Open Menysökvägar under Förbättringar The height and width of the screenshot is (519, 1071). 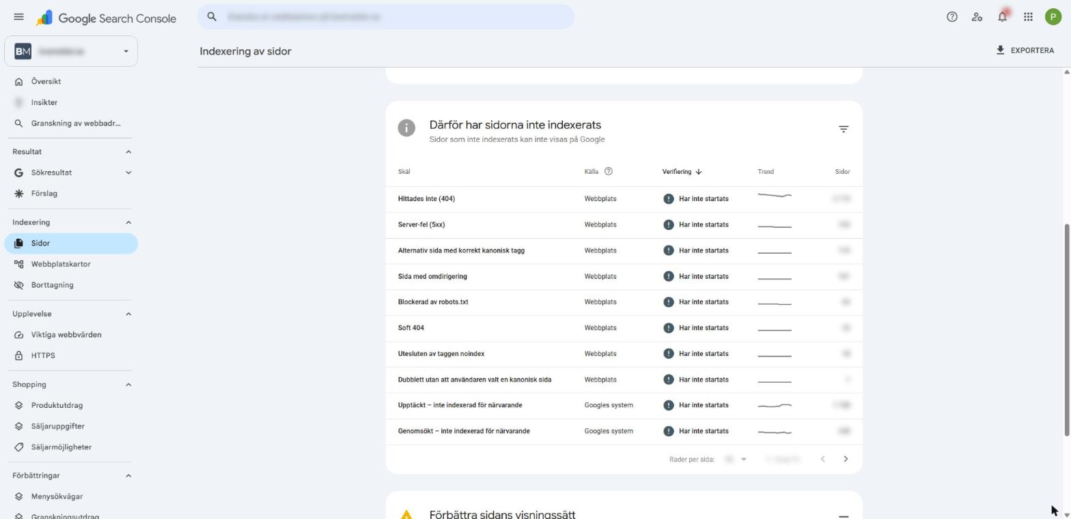71,496
